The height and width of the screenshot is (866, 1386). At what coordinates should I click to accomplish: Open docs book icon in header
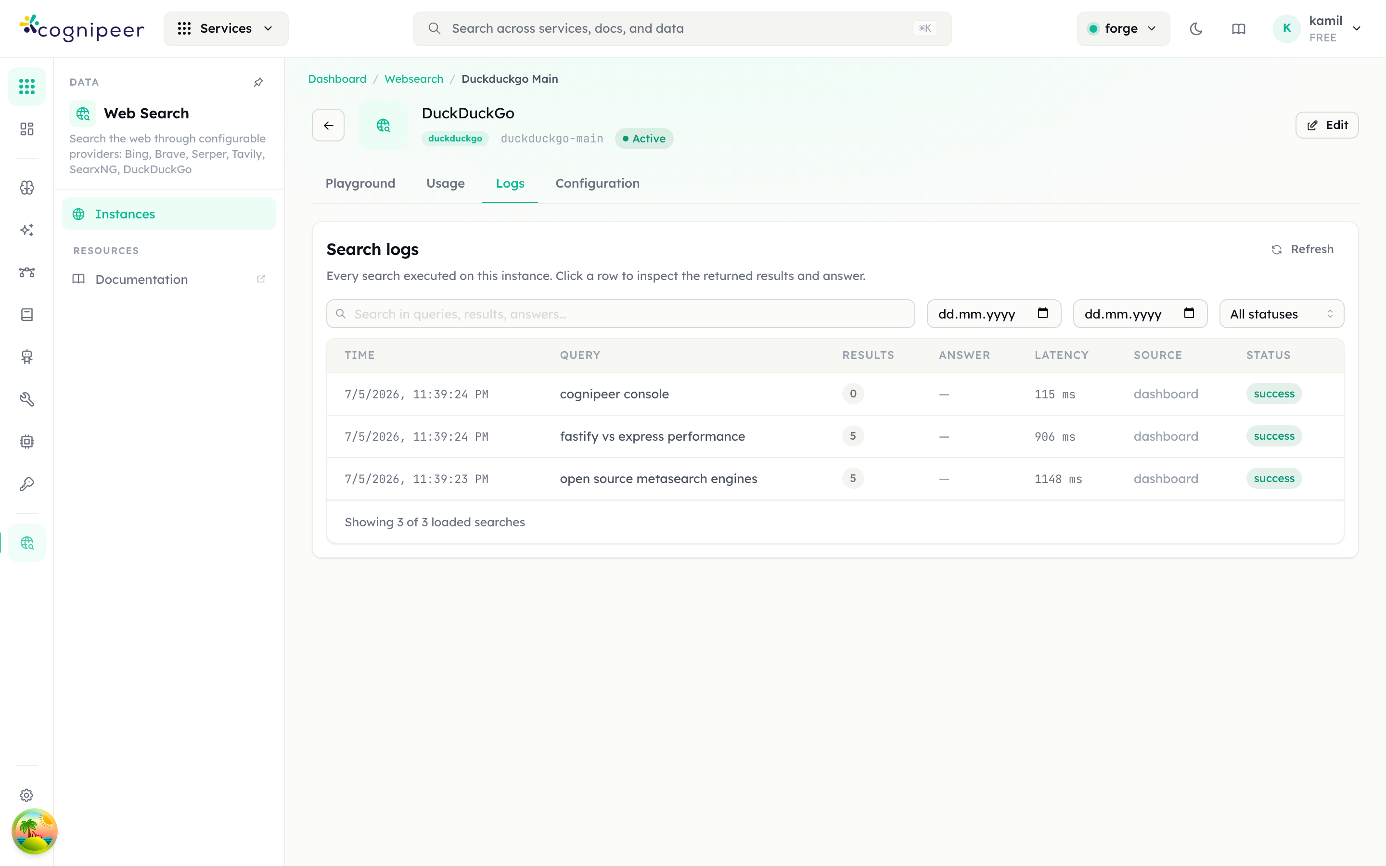coord(1238,29)
